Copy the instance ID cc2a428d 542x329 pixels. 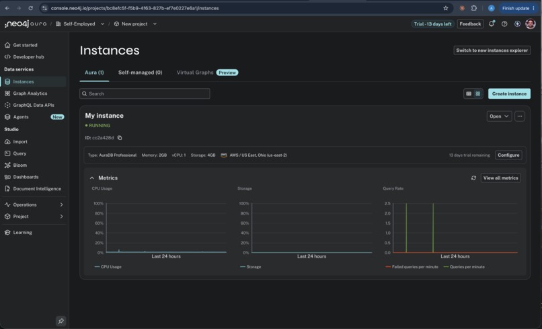120,138
